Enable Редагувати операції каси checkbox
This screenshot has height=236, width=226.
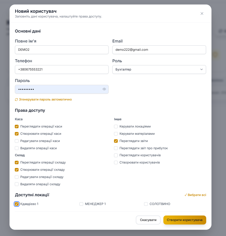click(17, 141)
